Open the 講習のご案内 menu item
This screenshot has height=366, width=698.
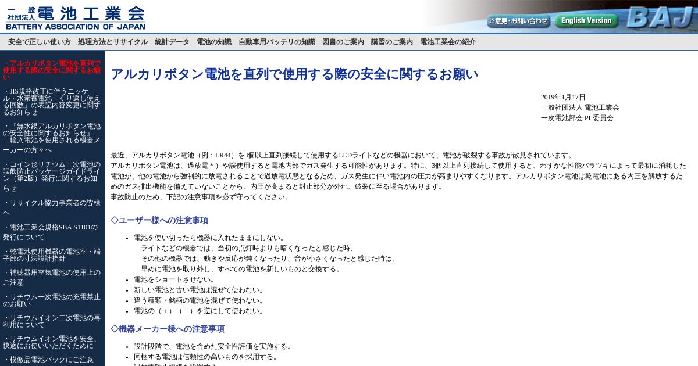pos(392,42)
